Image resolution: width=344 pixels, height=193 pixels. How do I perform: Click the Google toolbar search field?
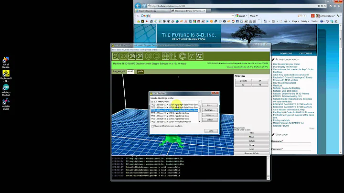pyautogui.click(x=191, y=16)
